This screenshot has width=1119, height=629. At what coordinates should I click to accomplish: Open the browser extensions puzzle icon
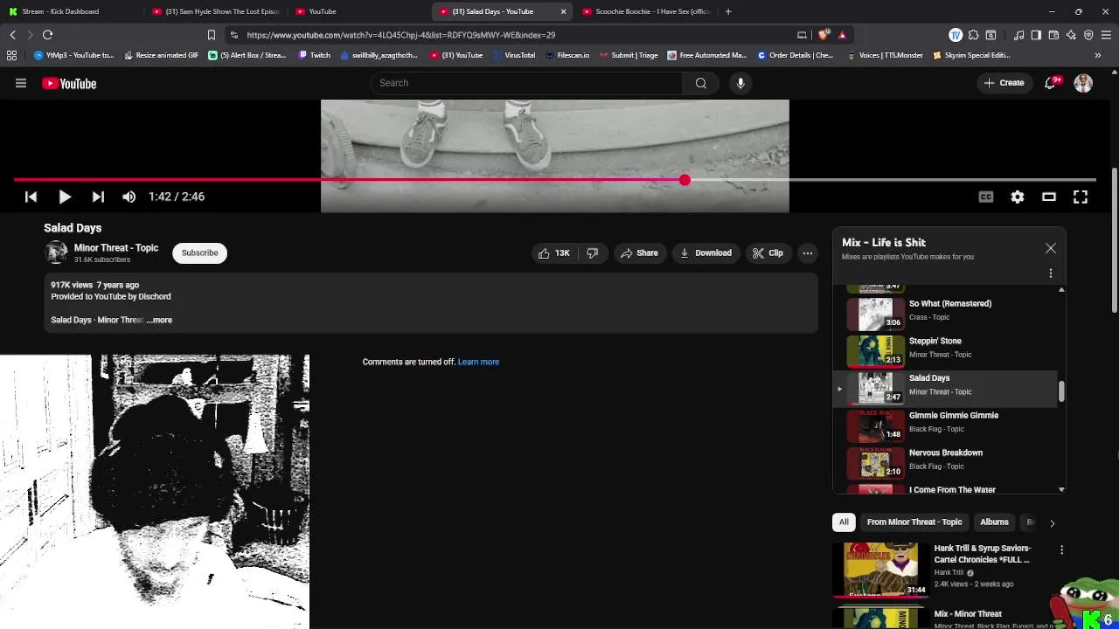tap(973, 35)
